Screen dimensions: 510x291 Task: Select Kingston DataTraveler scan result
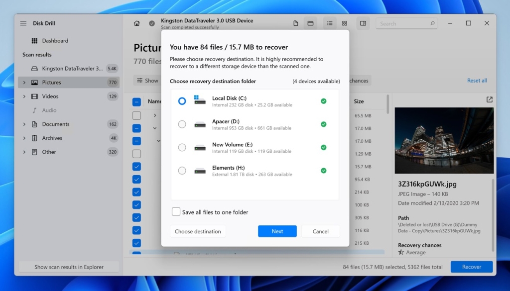(x=69, y=69)
